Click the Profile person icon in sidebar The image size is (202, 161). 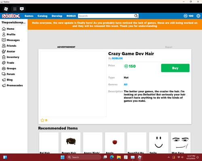[x=4, y=34]
